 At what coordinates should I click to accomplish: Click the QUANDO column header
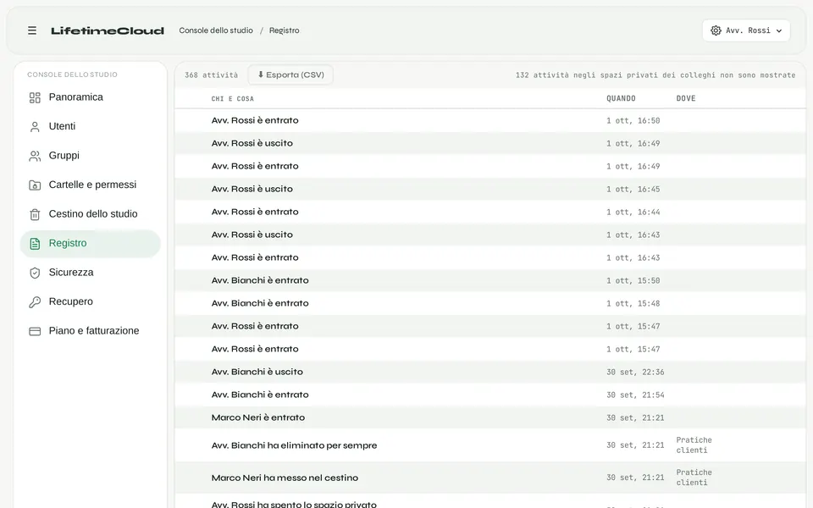(x=621, y=98)
